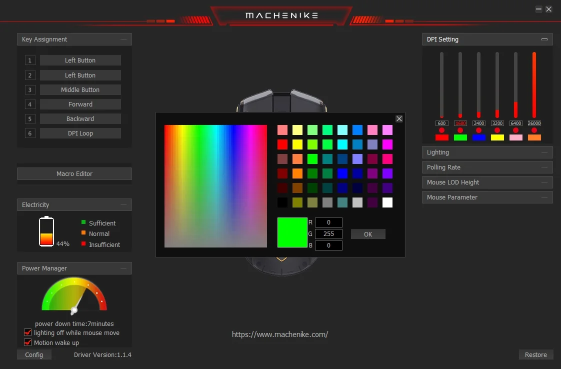Click the key number 1 icon
The width and height of the screenshot is (561, 369).
tap(30, 60)
